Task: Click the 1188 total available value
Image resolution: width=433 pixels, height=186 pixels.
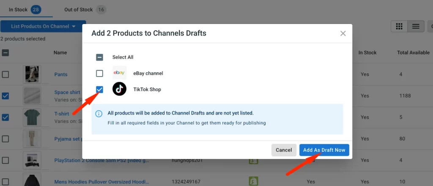Action: [x=405, y=96]
